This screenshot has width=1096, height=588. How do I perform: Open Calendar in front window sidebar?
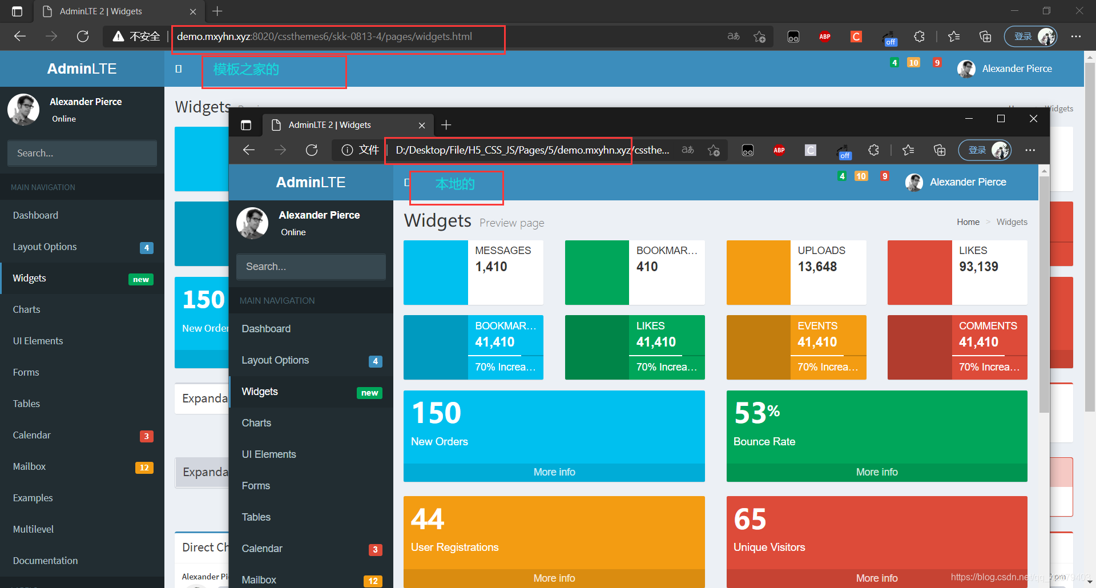(311, 549)
